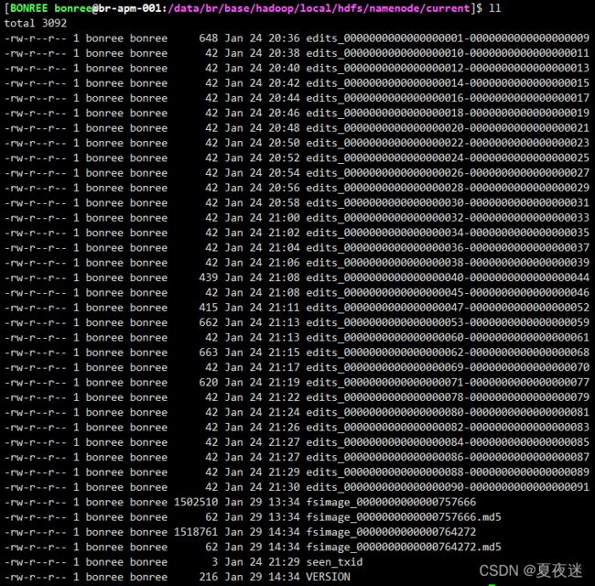Click file size 1518761
The height and width of the screenshot is (586, 595).
click(196, 532)
